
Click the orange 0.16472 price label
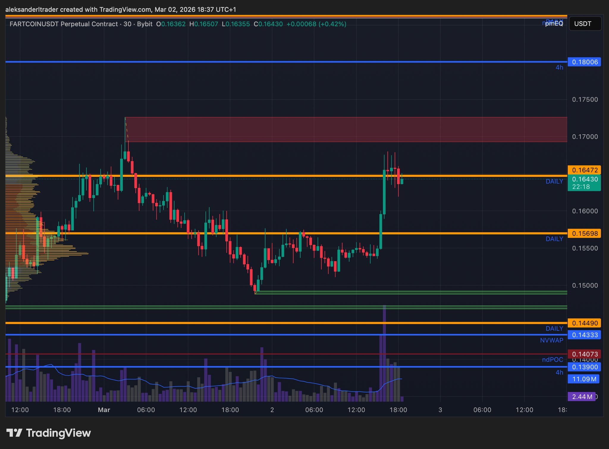point(584,170)
